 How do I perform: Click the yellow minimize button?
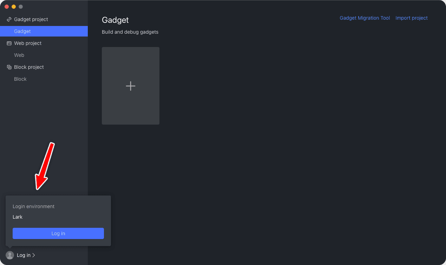(x=13, y=6)
